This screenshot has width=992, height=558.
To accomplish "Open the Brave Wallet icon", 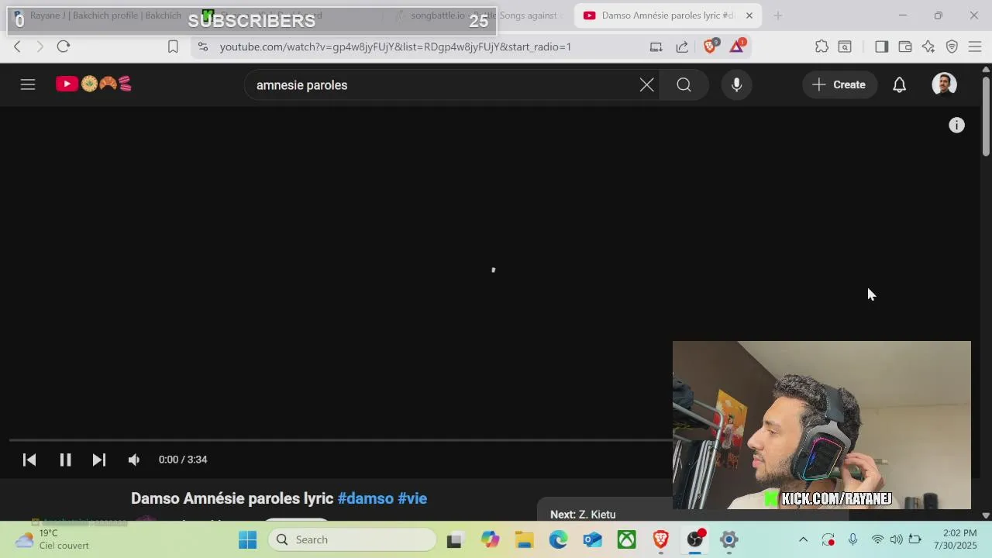I will [904, 46].
